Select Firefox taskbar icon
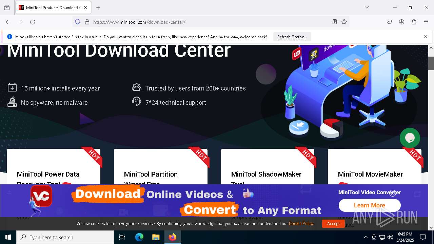Image resolution: width=434 pixels, height=244 pixels. (x=173, y=237)
